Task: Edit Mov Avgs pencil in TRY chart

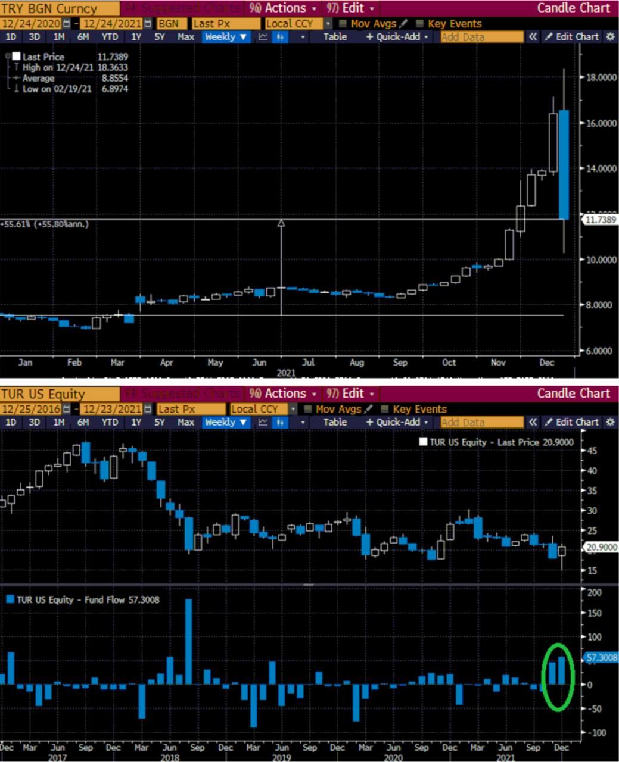Action: pyautogui.click(x=403, y=24)
